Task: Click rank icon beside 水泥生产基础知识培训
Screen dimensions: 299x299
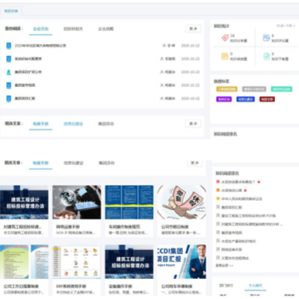Action: pos(218,241)
